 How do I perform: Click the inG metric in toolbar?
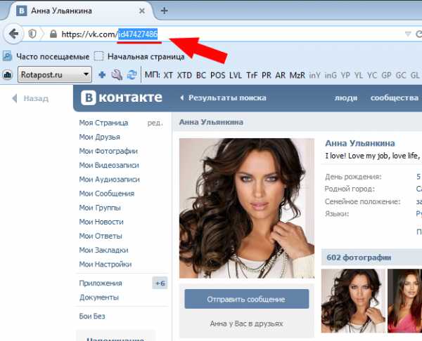(x=331, y=75)
